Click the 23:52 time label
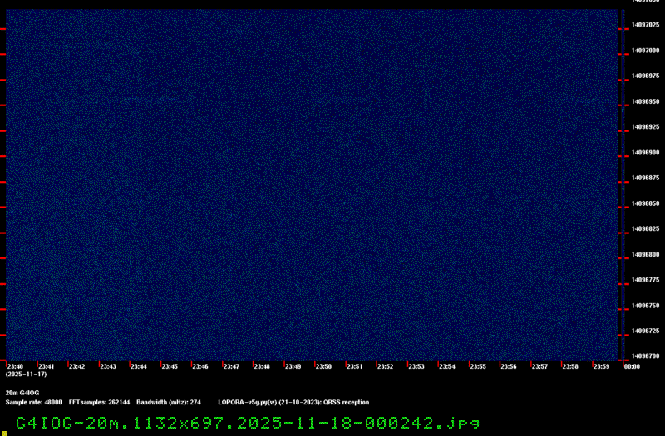665x436 pixels. pyautogui.click(x=385, y=366)
